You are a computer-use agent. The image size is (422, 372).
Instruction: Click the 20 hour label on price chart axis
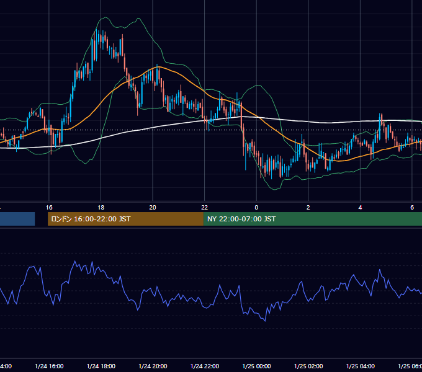tap(153, 208)
